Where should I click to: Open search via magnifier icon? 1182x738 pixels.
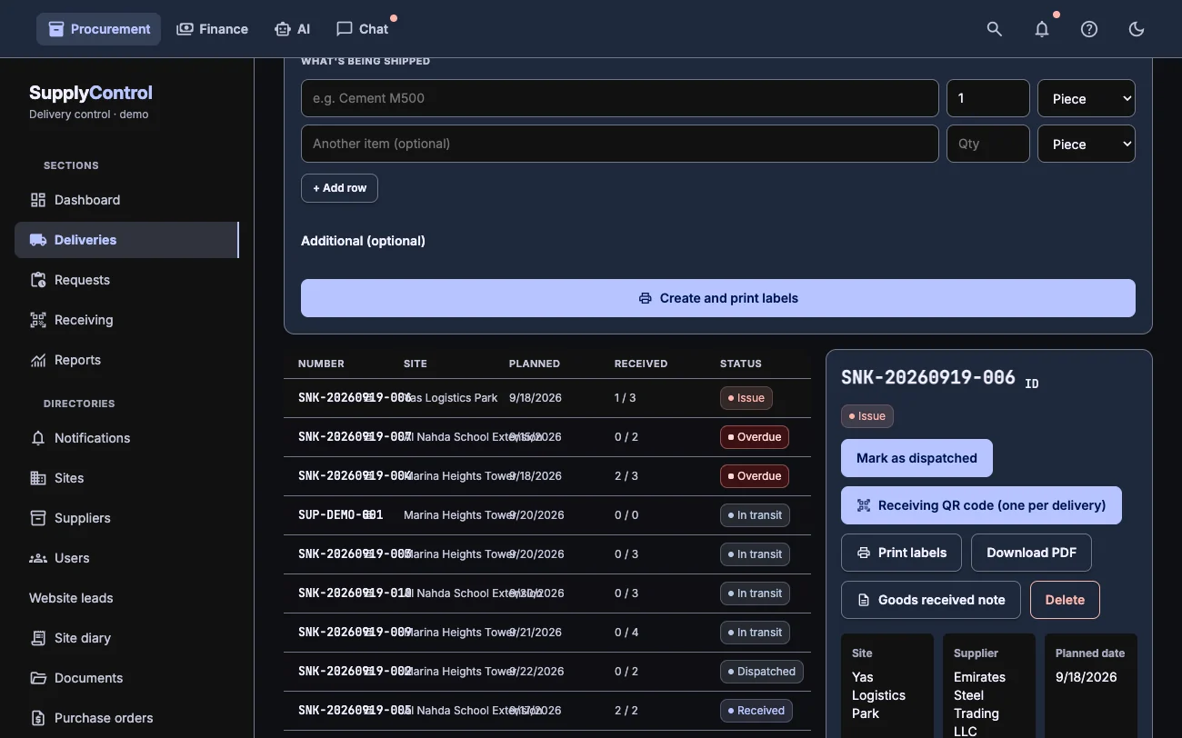pos(995,29)
